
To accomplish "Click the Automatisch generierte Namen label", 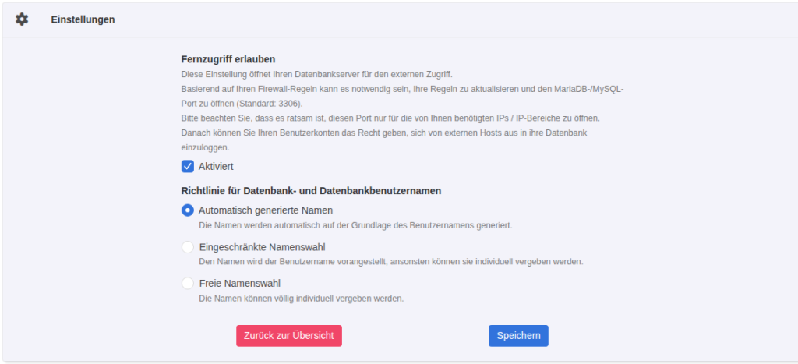I will (x=266, y=210).
